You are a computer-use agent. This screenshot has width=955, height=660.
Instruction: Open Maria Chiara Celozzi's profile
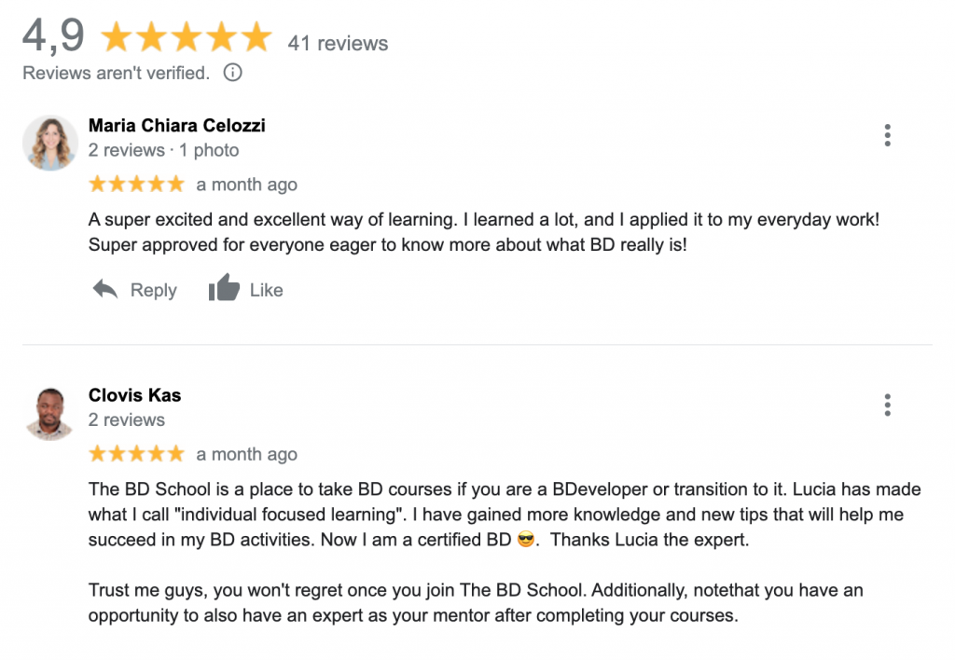[177, 125]
